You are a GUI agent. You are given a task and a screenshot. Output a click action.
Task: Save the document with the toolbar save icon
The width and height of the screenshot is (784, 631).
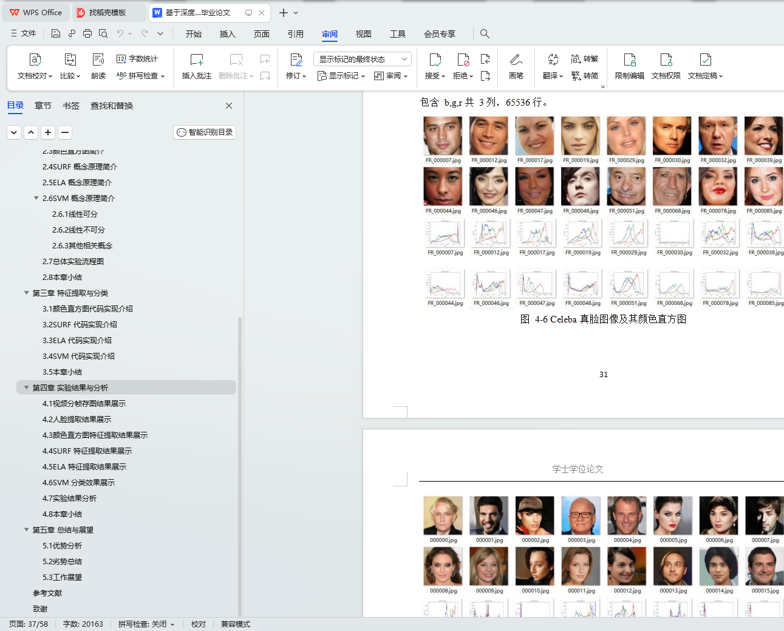pos(56,34)
